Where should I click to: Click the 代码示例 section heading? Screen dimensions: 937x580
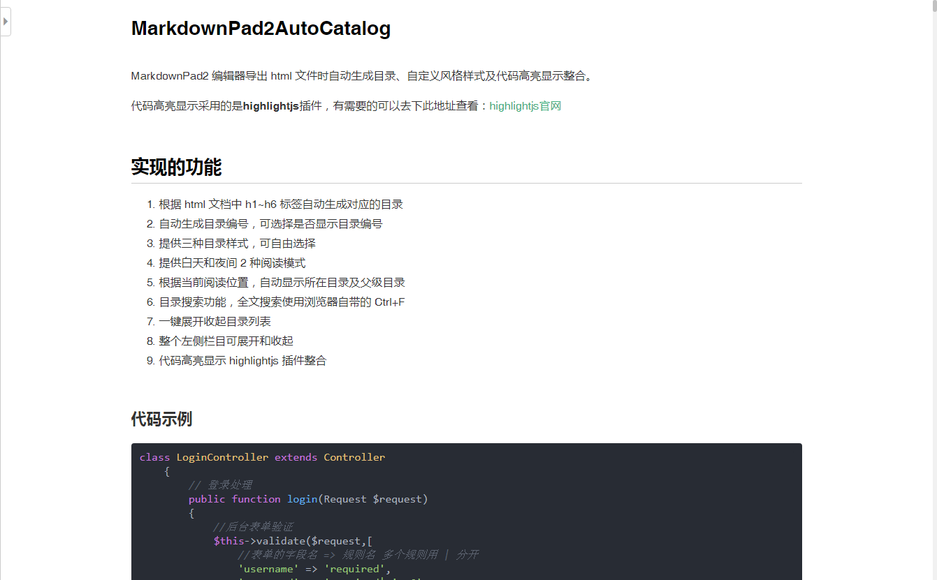point(162,419)
